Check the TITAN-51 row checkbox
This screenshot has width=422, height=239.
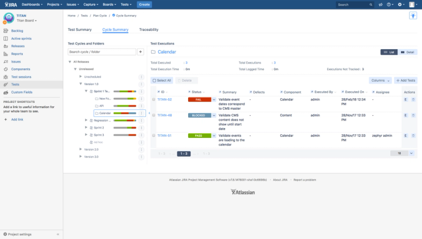[x=154, y=136]
